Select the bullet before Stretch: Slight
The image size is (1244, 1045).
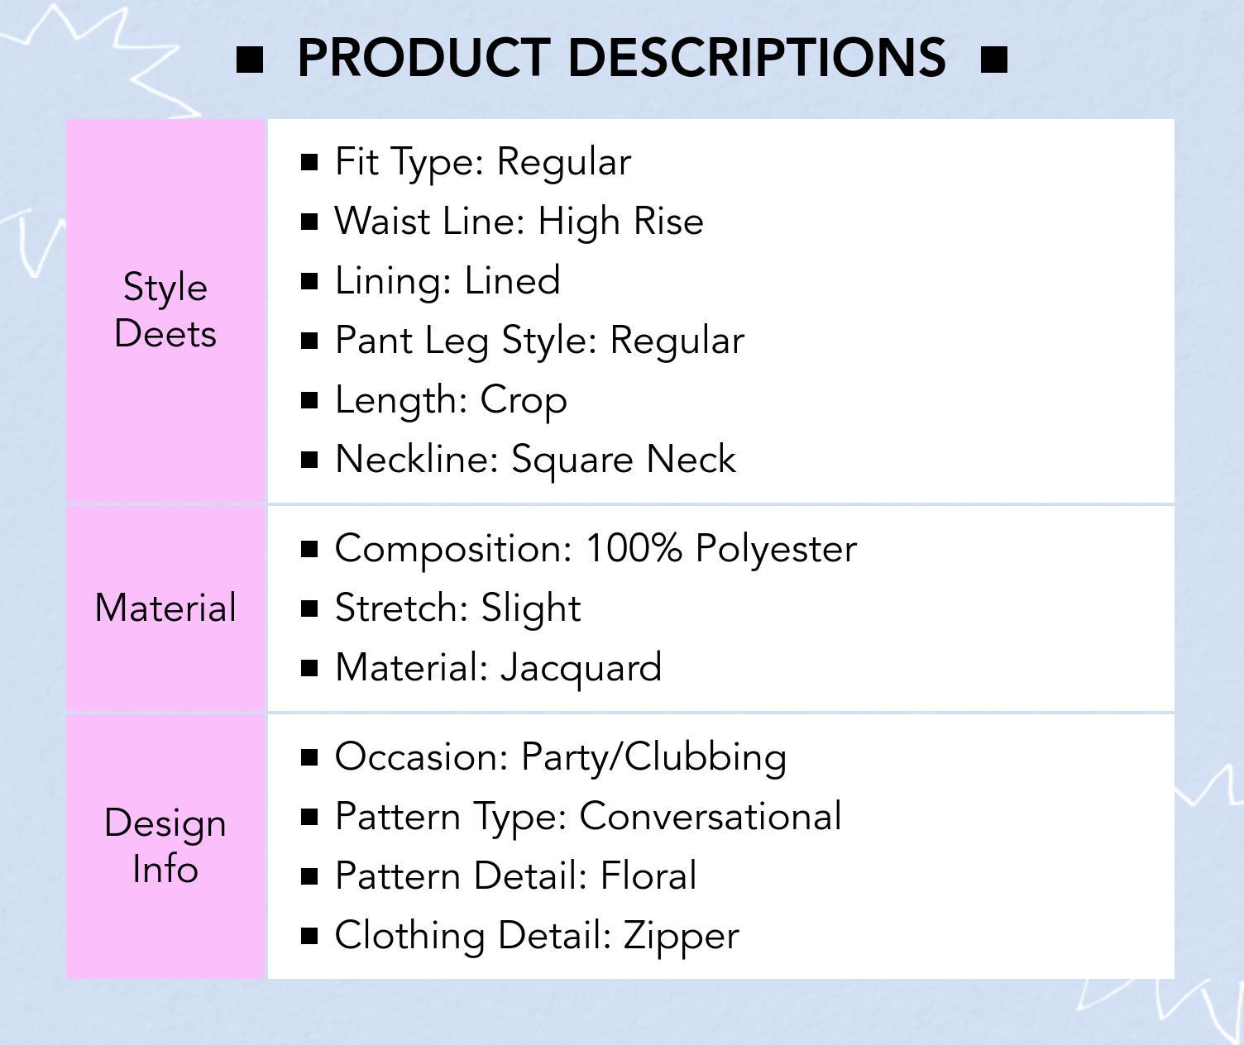tap(310, 608)
